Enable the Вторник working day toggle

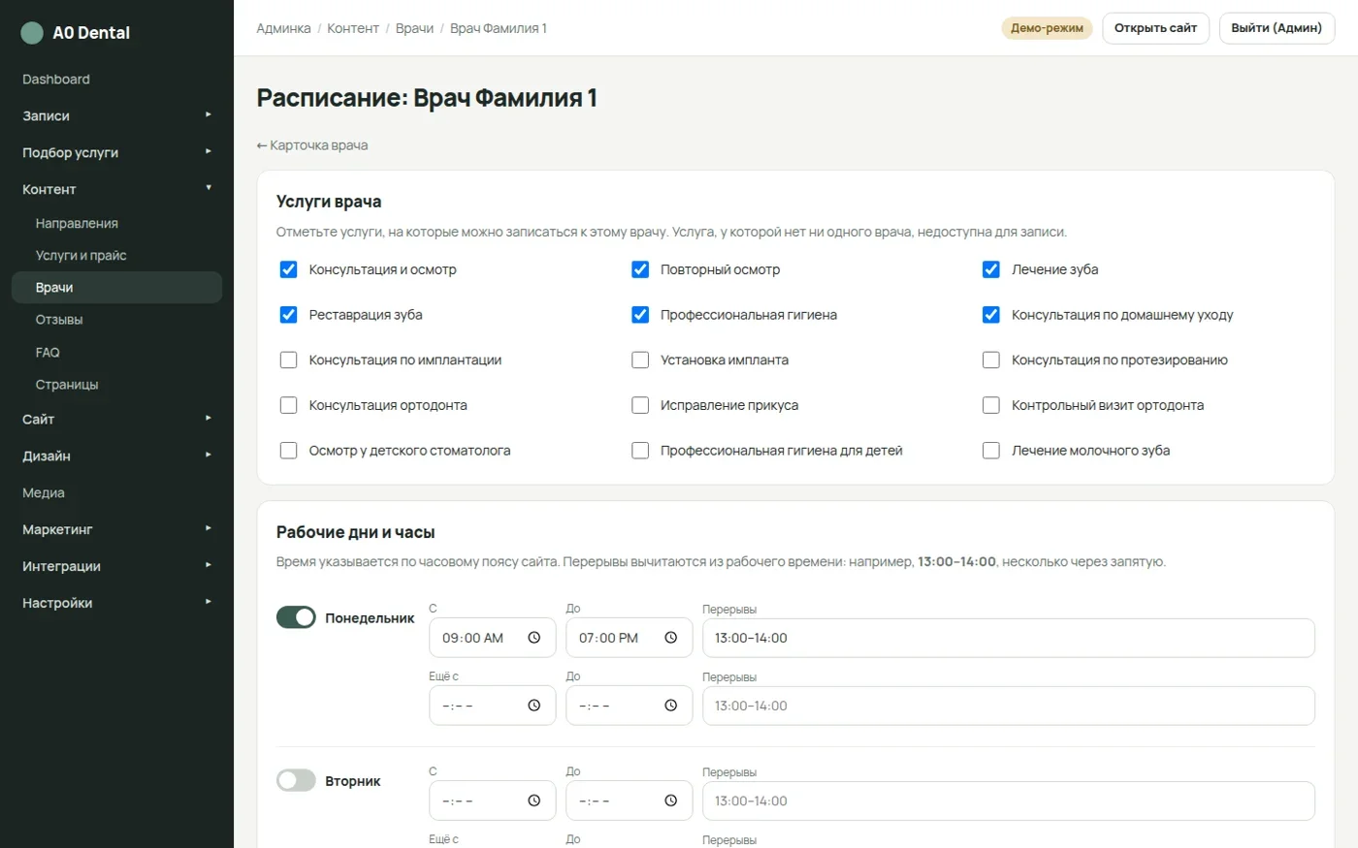[x=296, y=780]
